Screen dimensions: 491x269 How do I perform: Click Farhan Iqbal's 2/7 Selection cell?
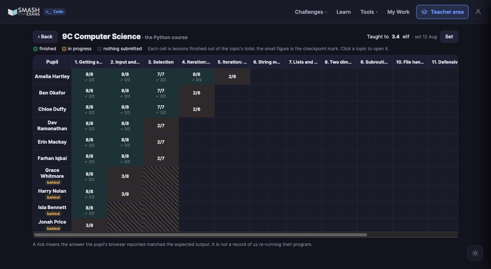coord(161,158)
